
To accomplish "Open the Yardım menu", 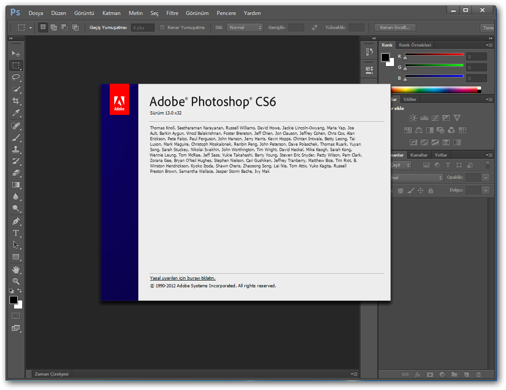I will [252, 13].
